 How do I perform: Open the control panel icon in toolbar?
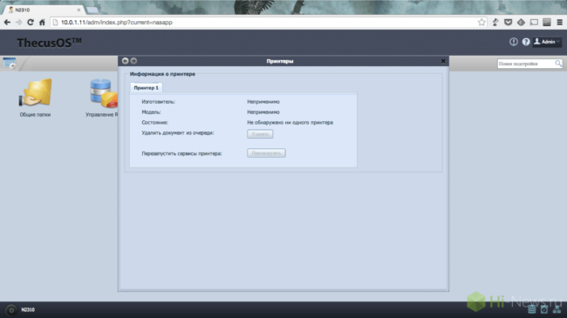(10, 64)
